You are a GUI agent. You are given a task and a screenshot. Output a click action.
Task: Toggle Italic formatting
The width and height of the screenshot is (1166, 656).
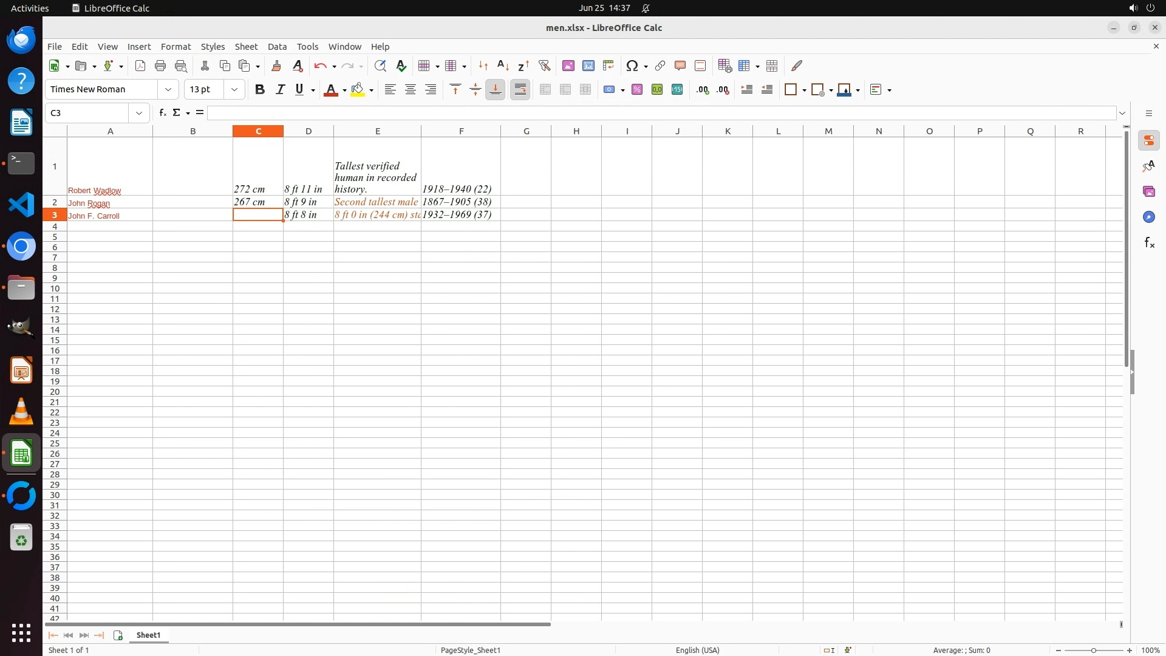pyautogui.click(x=280, y=90)
